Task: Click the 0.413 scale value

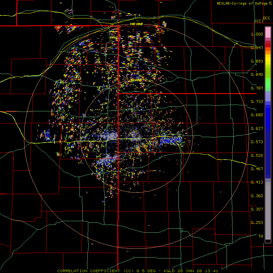Action: [257, 182]
